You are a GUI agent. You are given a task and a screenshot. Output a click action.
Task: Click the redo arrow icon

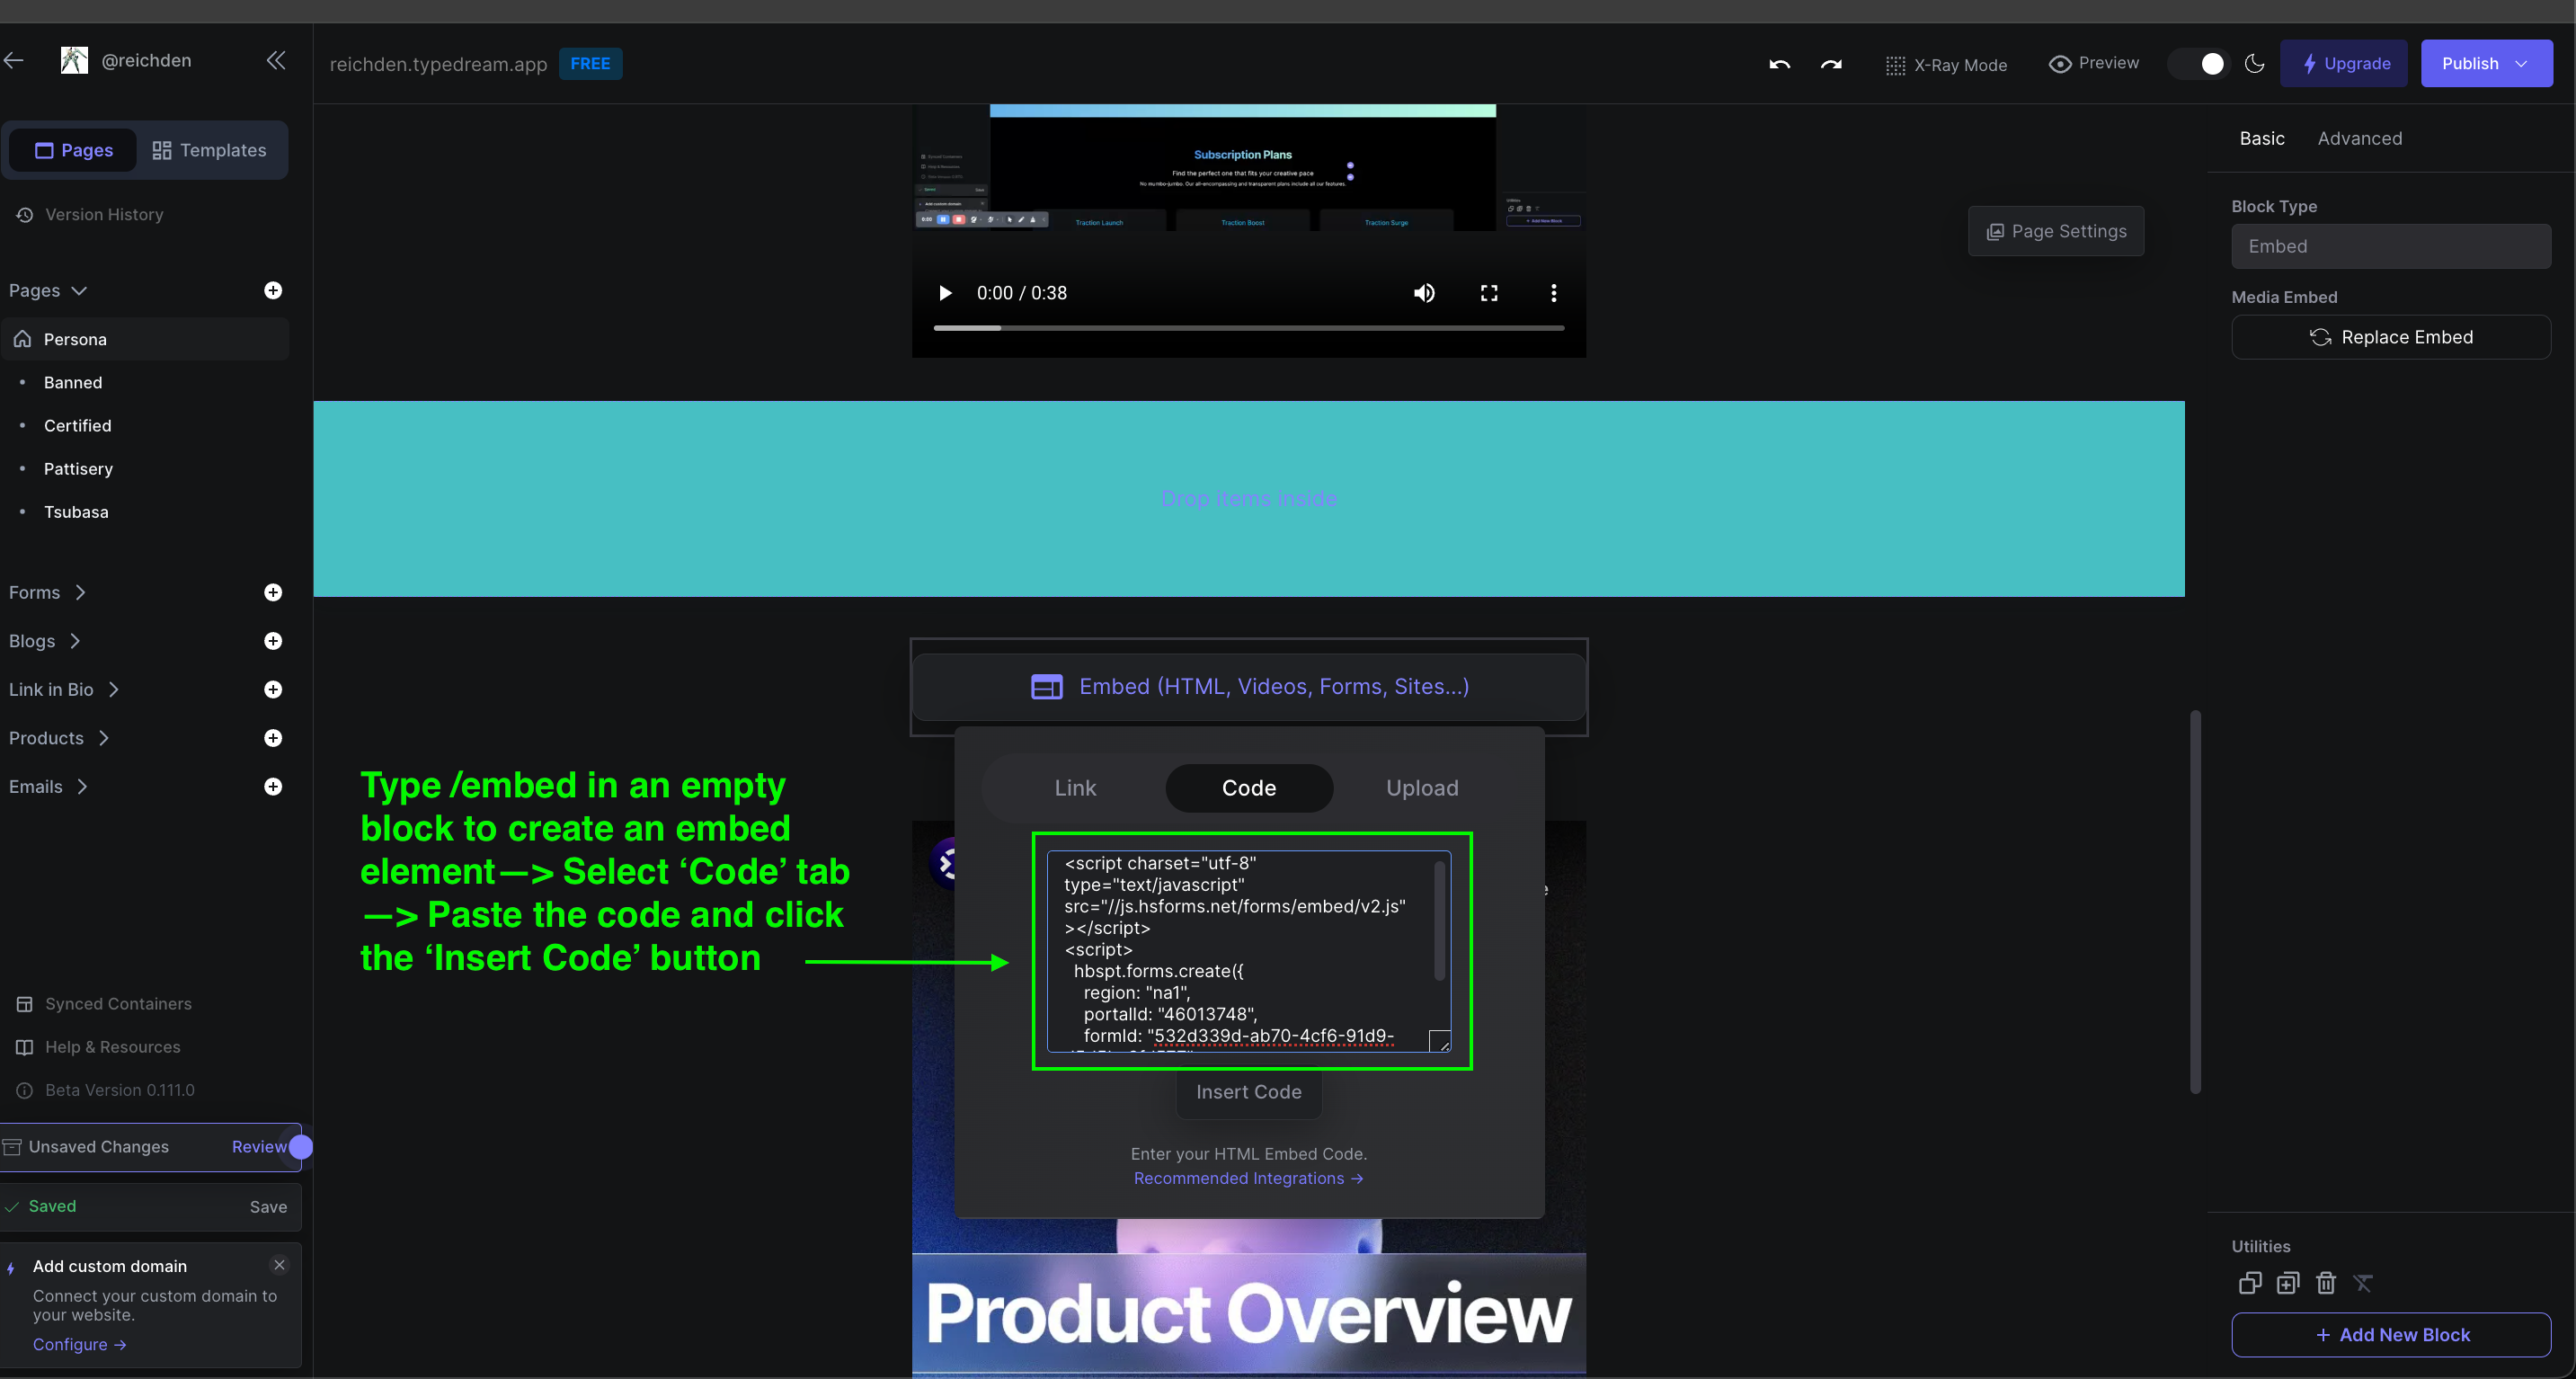1831,64
